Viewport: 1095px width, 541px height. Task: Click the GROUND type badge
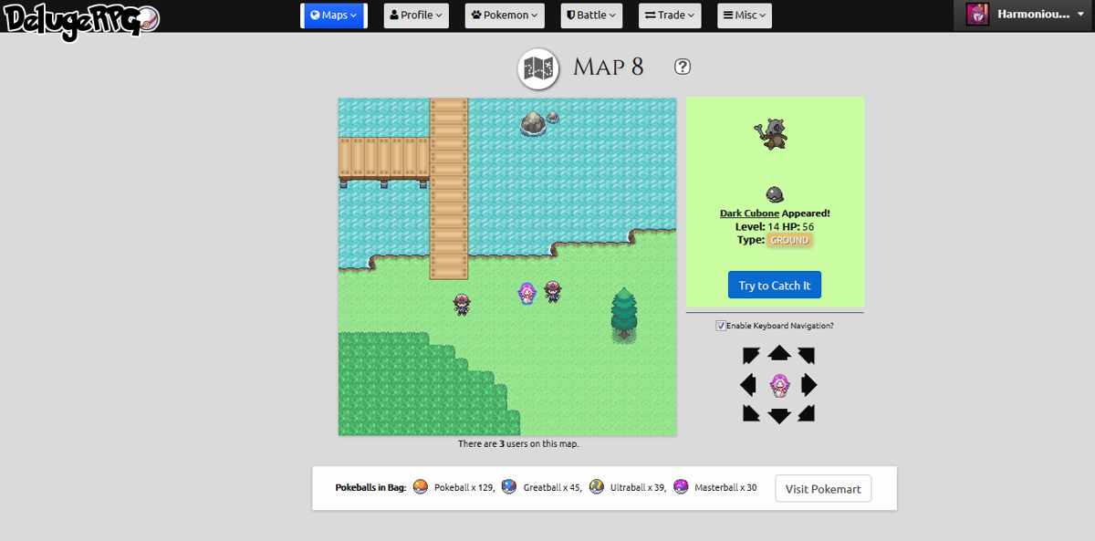pyautogui.click(x=789, y=240)
